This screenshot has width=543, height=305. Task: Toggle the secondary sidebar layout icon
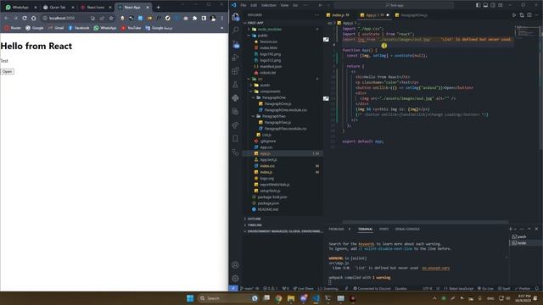click(x=493, y=5)
